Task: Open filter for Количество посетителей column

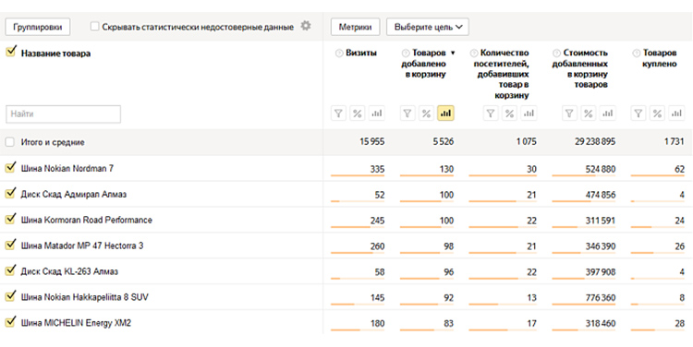Action: [x=490, y=114]
